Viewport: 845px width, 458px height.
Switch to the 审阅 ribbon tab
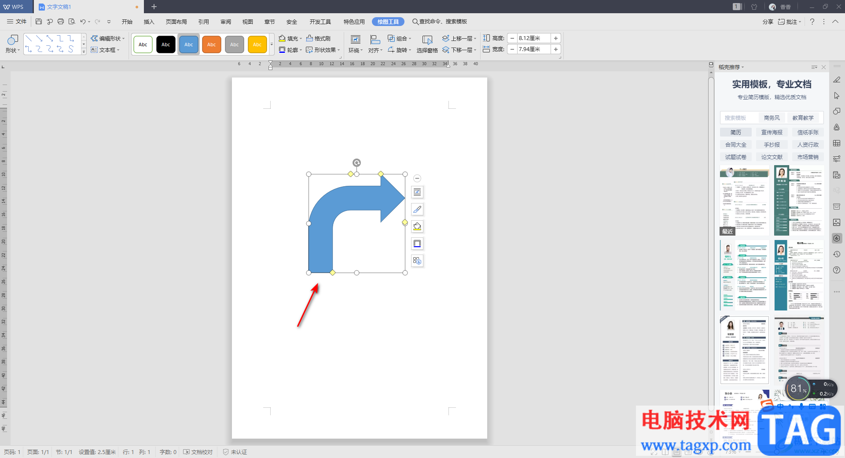pos(226,22)
